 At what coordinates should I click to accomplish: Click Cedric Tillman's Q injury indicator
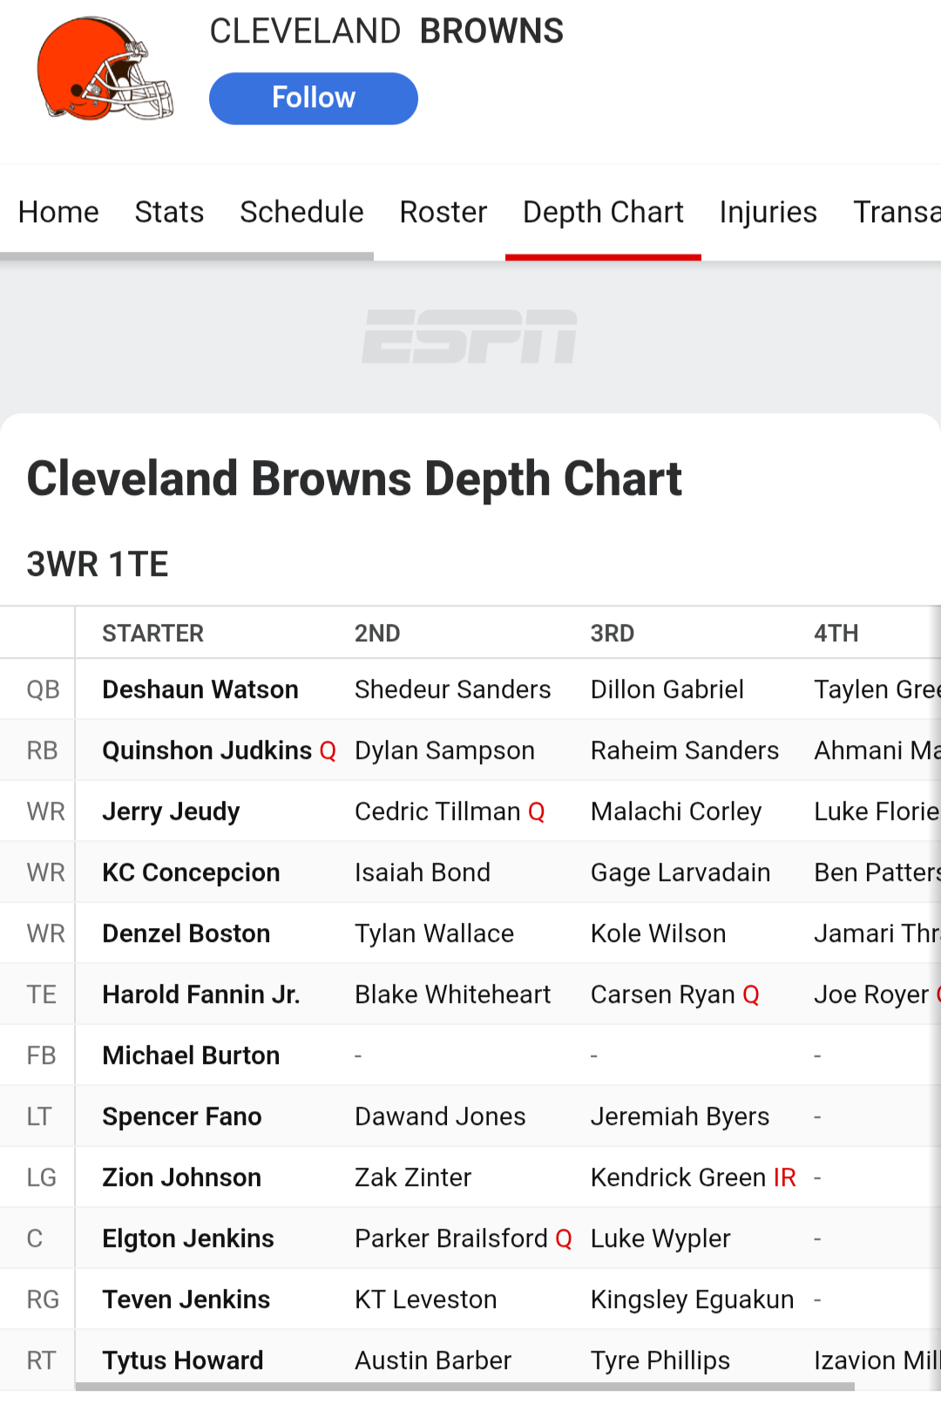pyautogui.click(x=537, y=812)
